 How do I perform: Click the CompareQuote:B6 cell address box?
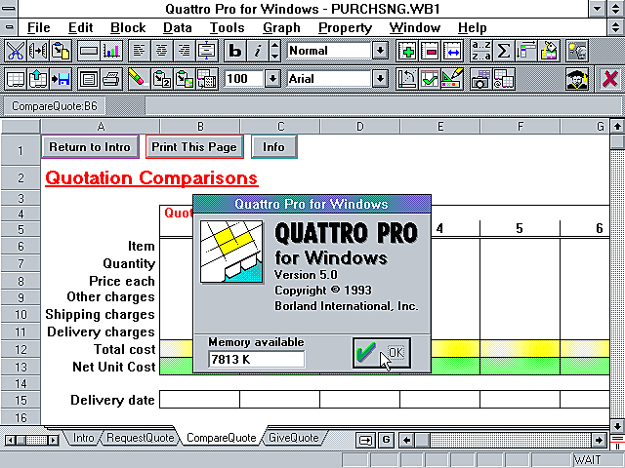(55, 106)
